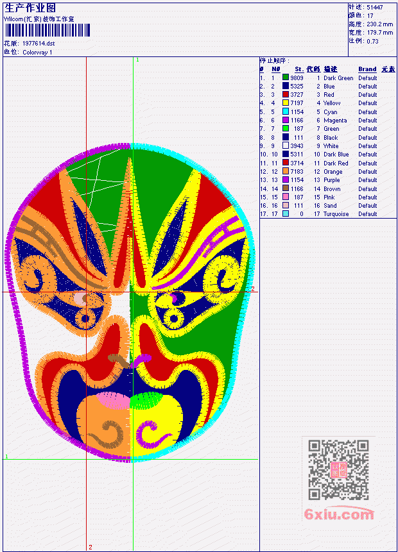Click the Dark Green color swatch
Viewport: 398px width, 552px height.
tap(286, 78)
